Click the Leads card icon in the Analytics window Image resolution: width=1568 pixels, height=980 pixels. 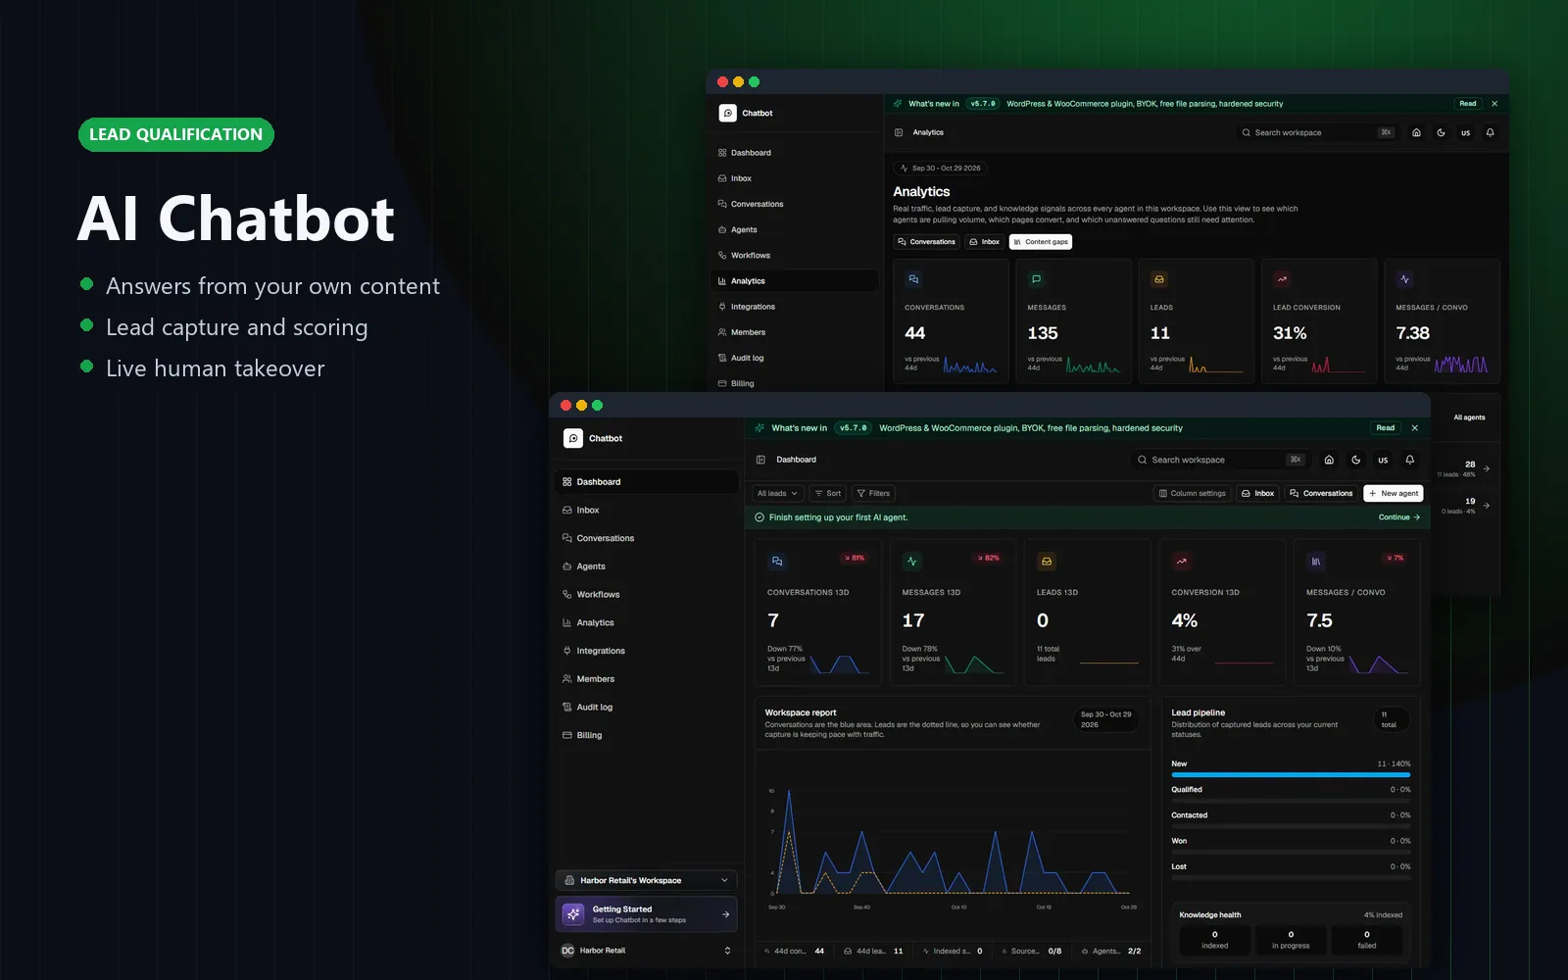click(1159, 279)
